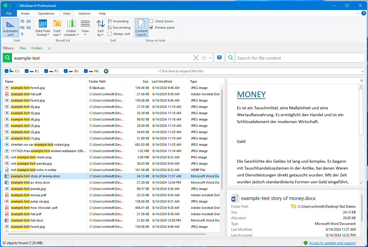Viewport: 368px width, 247px height.
Task: Clear the search text with X icon
Action: coord(196,58)
